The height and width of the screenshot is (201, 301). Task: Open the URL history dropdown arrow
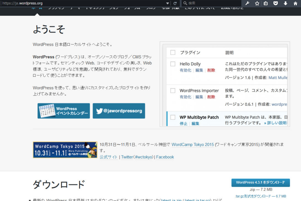(167, 3)
